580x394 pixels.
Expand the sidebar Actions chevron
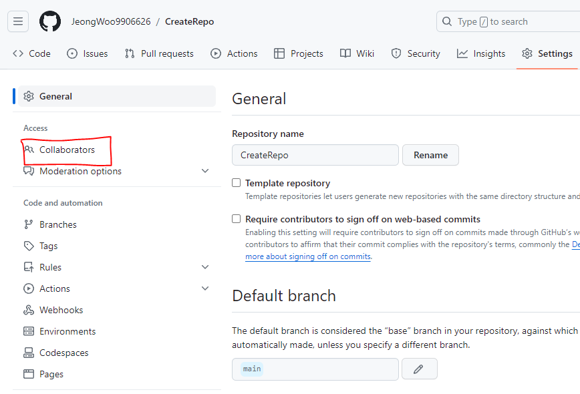click(205, 288)
